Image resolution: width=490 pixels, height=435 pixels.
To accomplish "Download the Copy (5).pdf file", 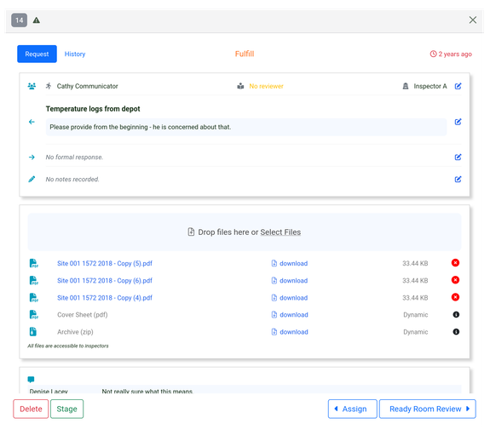I will click(290, 263).
